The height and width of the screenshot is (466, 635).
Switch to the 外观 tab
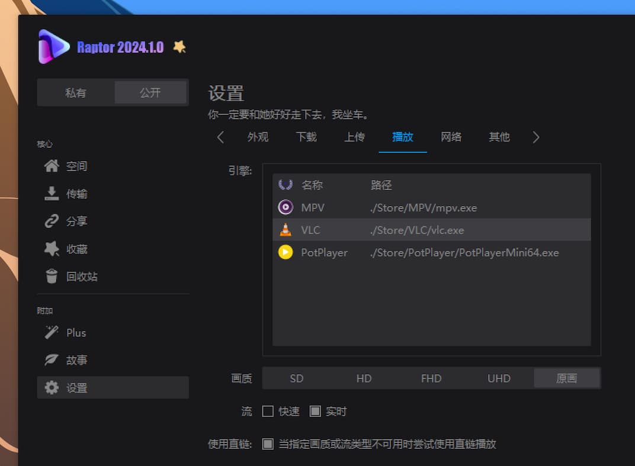pos(258,137)
